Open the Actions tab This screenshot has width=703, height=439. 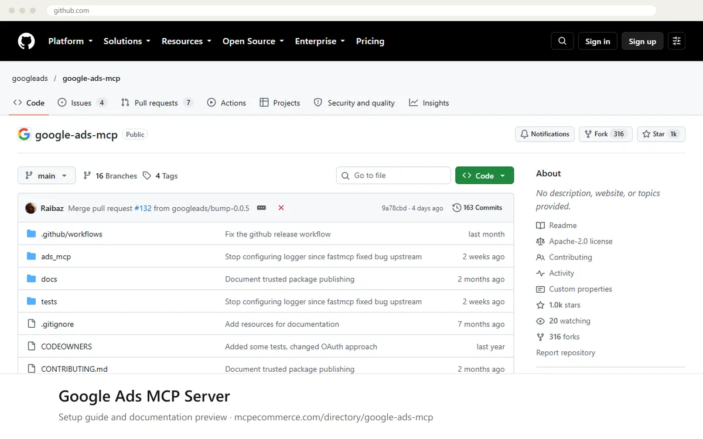pos(227,103)
